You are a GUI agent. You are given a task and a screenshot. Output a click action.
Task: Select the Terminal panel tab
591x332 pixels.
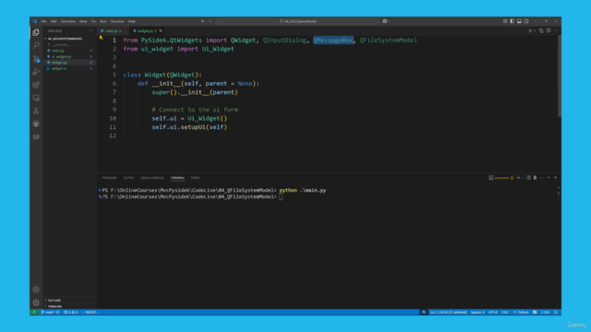tap(177, 178)
